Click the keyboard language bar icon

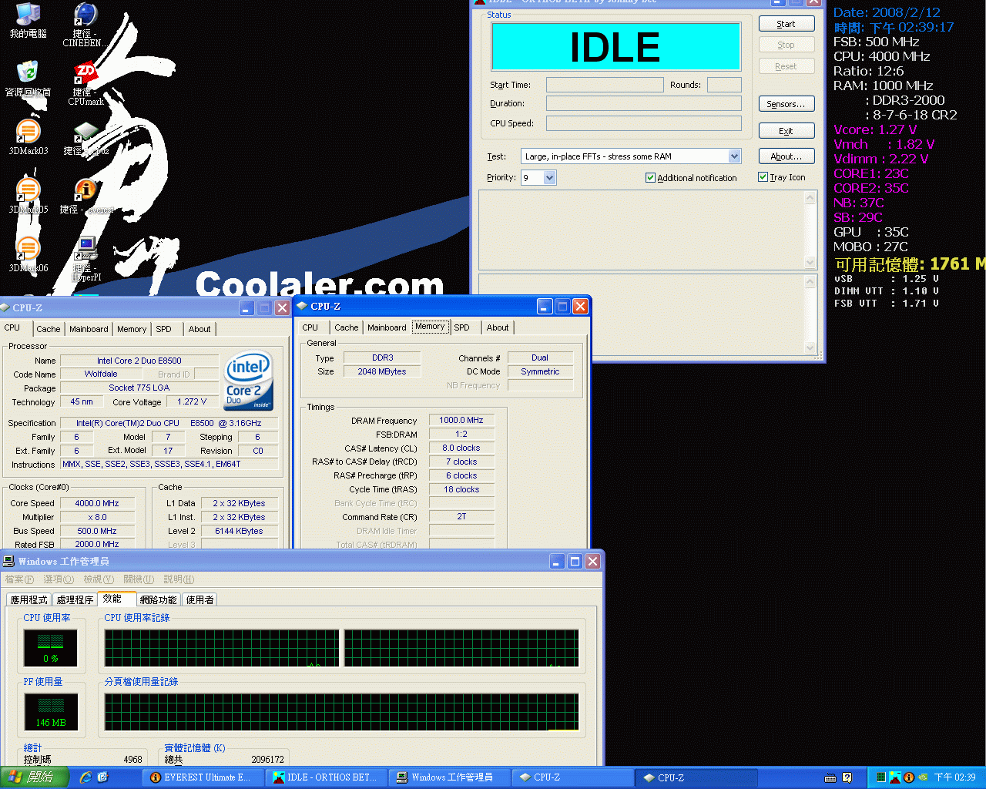(830, 777)
